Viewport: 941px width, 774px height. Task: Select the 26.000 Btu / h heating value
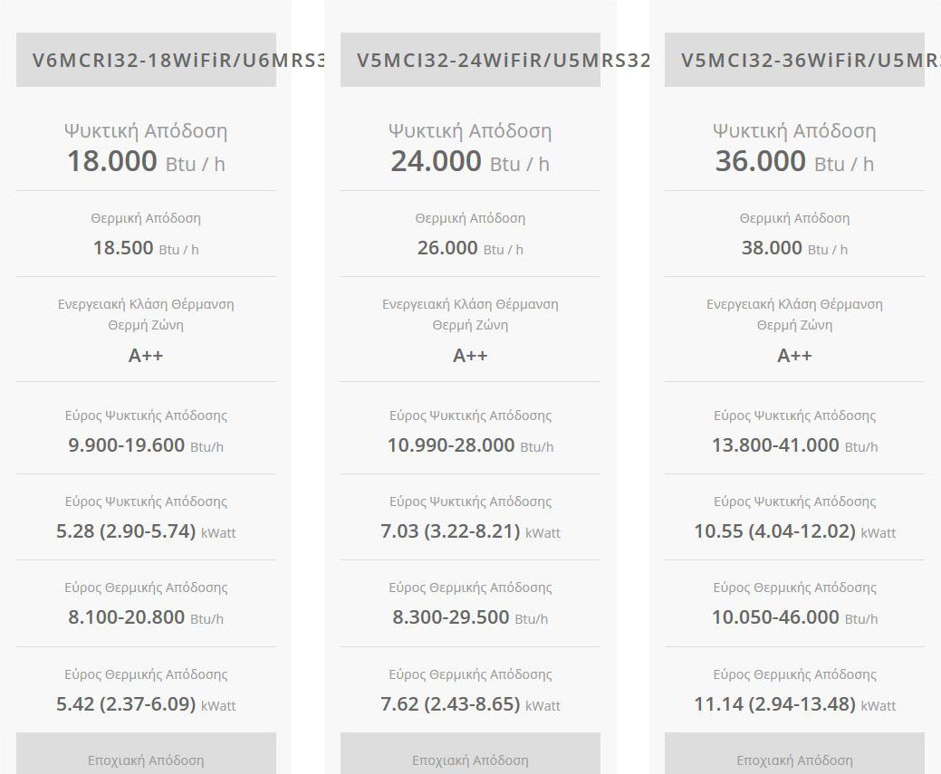click(470, 248)
